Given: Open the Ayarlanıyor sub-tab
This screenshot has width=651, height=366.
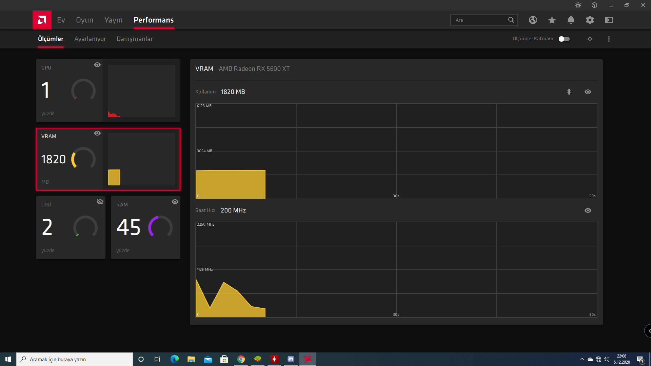Looking at the screenshot, I should [x=90, y=39].
